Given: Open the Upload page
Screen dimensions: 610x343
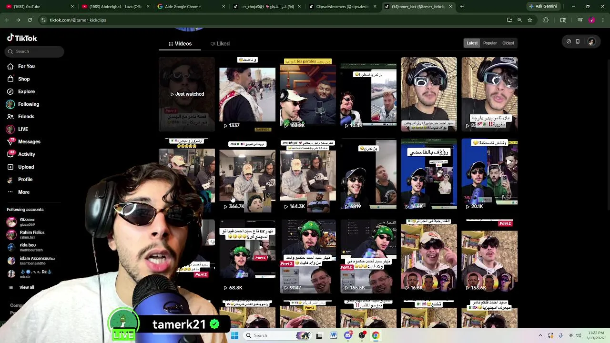Looking at the screenshot, I should click(20, 167).
